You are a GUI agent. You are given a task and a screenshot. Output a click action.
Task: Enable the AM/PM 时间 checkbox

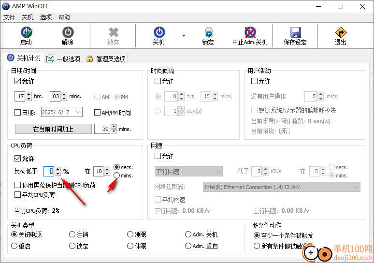click(x=97, y=113)
